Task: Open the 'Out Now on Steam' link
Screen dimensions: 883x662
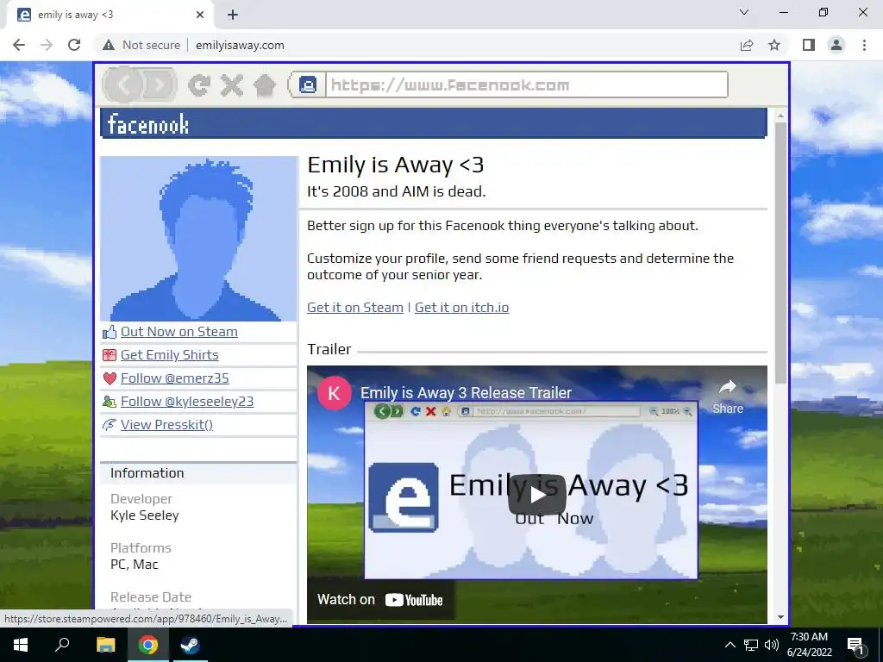Action: tap(179, 332)
